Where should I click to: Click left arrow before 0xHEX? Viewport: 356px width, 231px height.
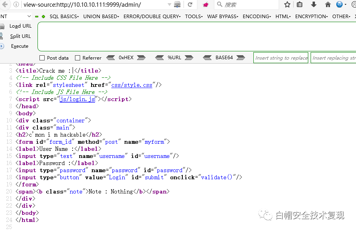111,58
